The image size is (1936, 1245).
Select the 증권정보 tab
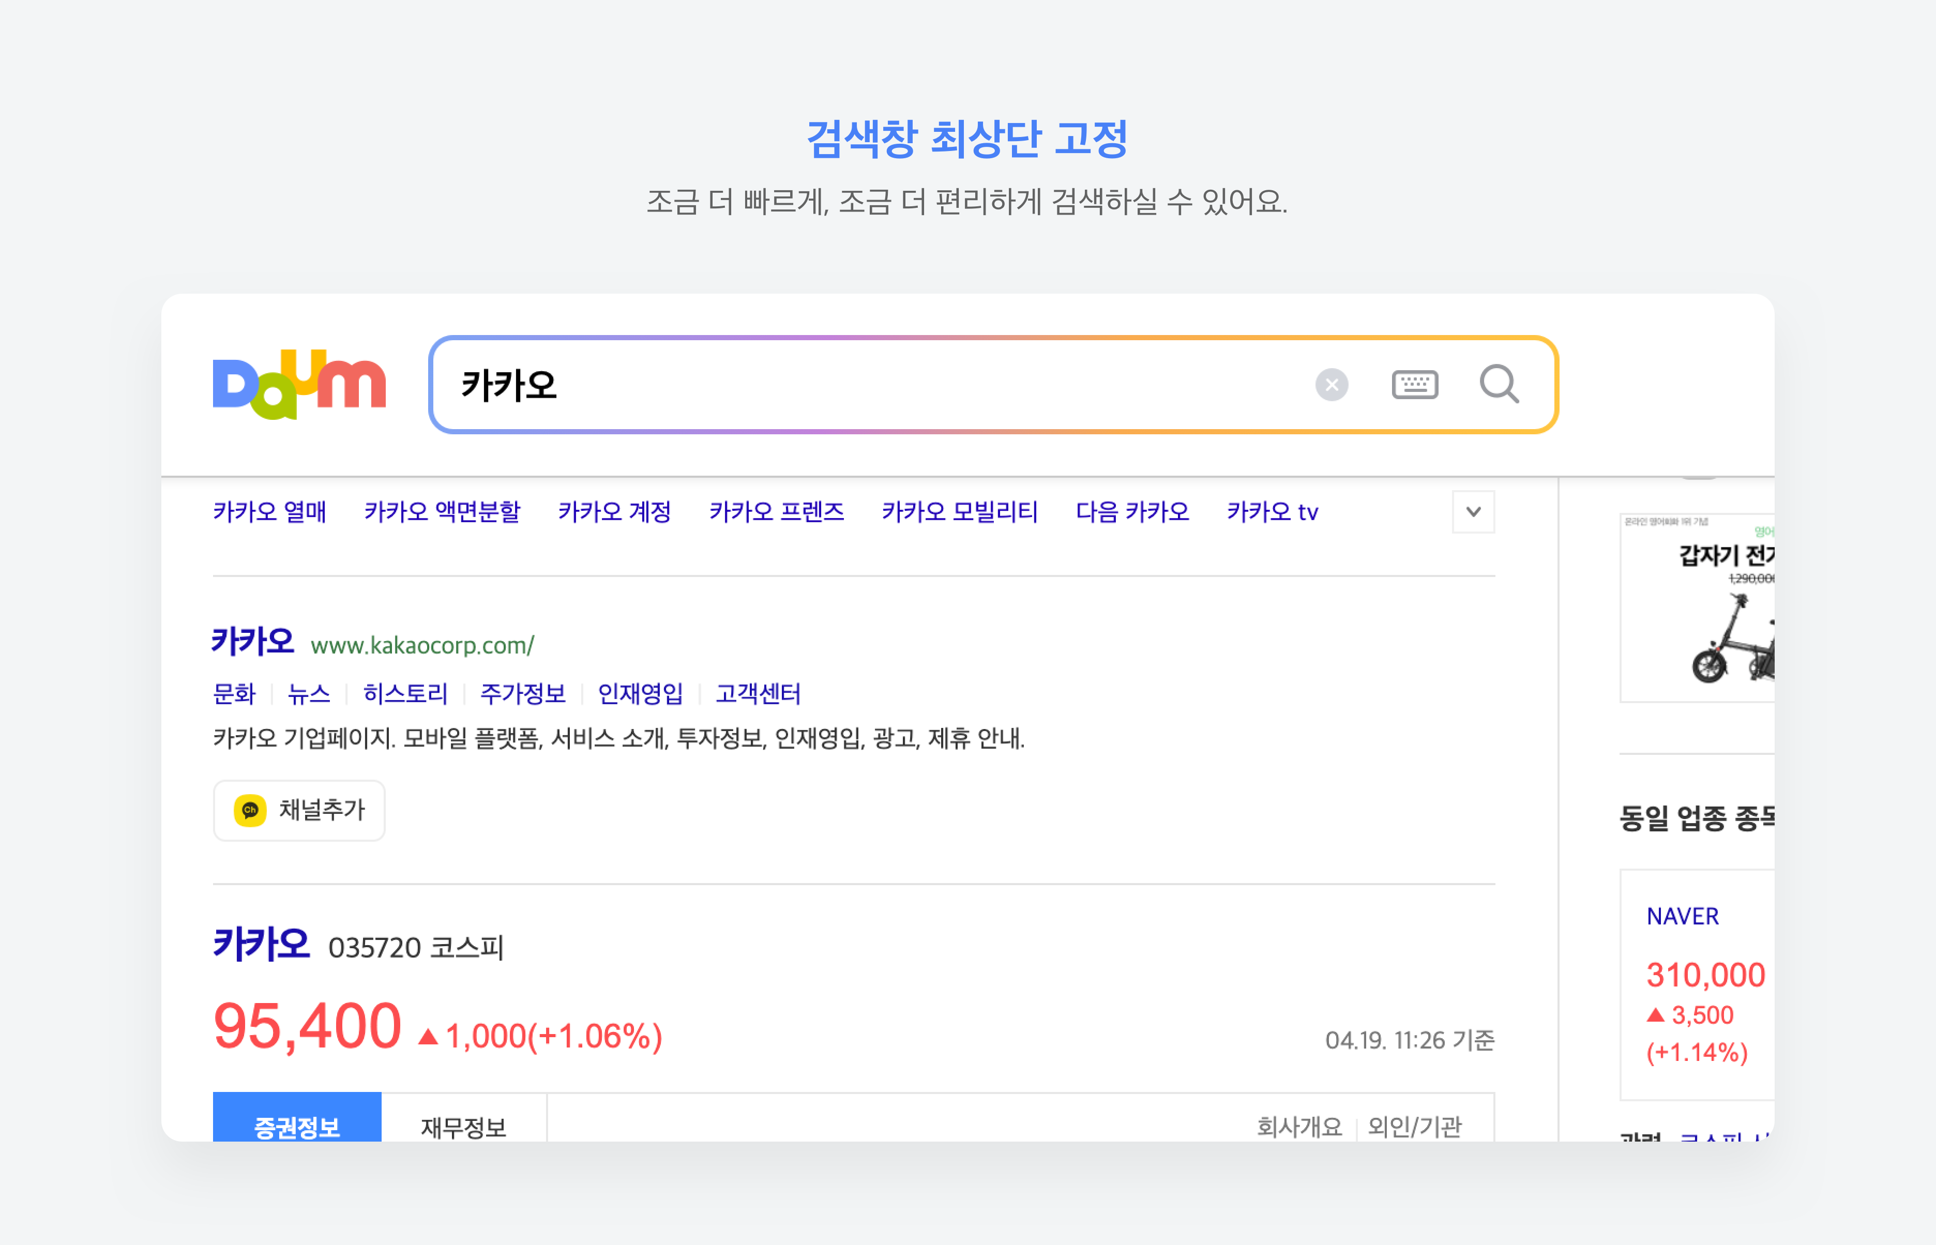pos(297,1117)
